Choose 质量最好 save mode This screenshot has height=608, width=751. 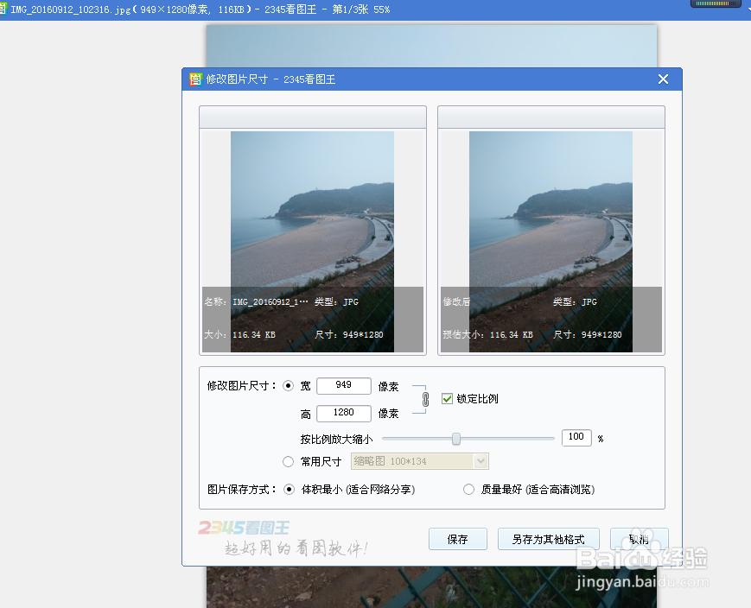click(469, 490)
